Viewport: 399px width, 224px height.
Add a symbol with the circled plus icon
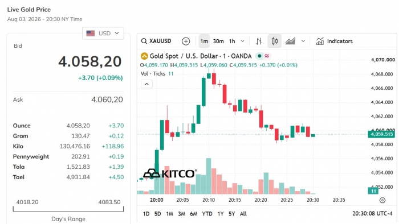point(186,41)
